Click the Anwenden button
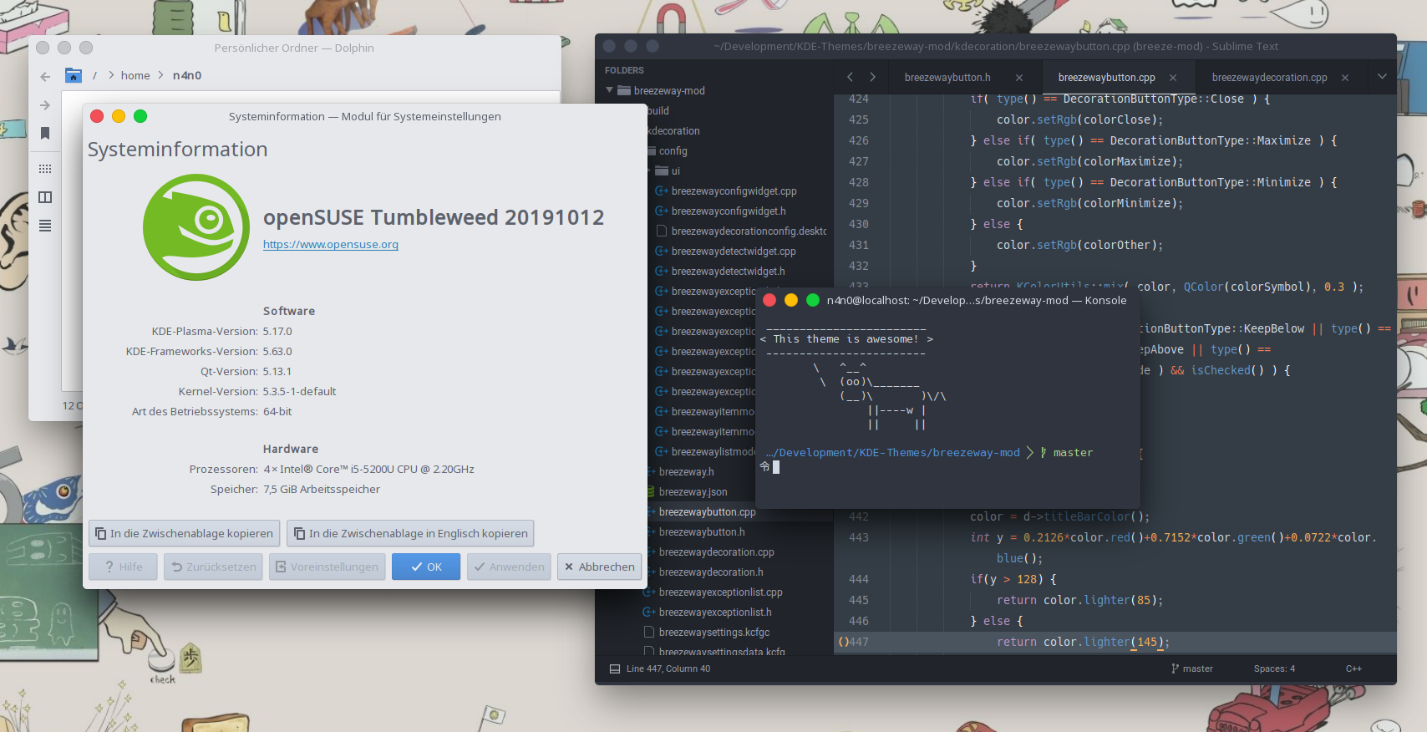1427x732 pixels. tap(509, 567)
